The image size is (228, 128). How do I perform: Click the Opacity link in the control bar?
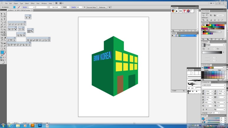tap(73, 7)
